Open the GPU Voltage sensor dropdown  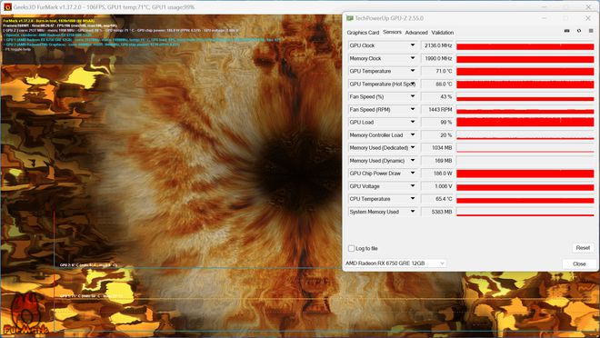pos(413,186)
